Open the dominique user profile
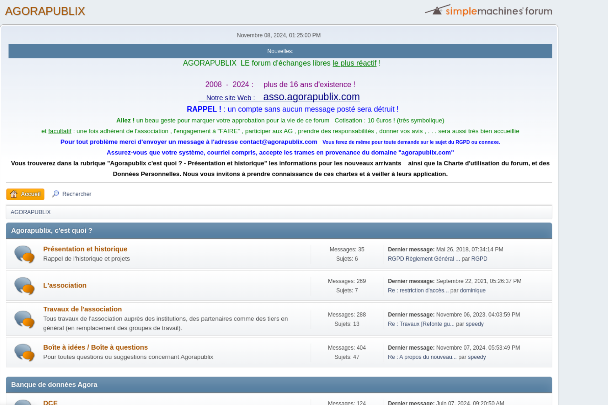This screenshot has height=405, width=608. pyautogui.click(x=473, y=290)
